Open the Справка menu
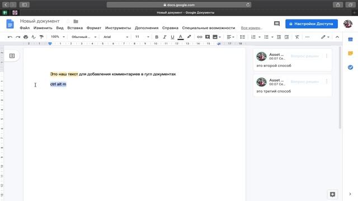The image size is (358, 201). (x=170, y=28)
